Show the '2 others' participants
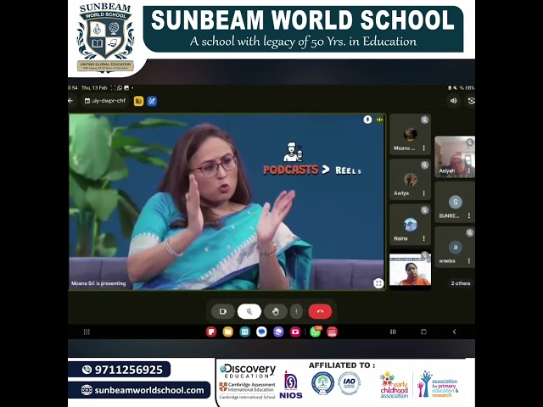This screenshot has width=543, height=407. 461,283
